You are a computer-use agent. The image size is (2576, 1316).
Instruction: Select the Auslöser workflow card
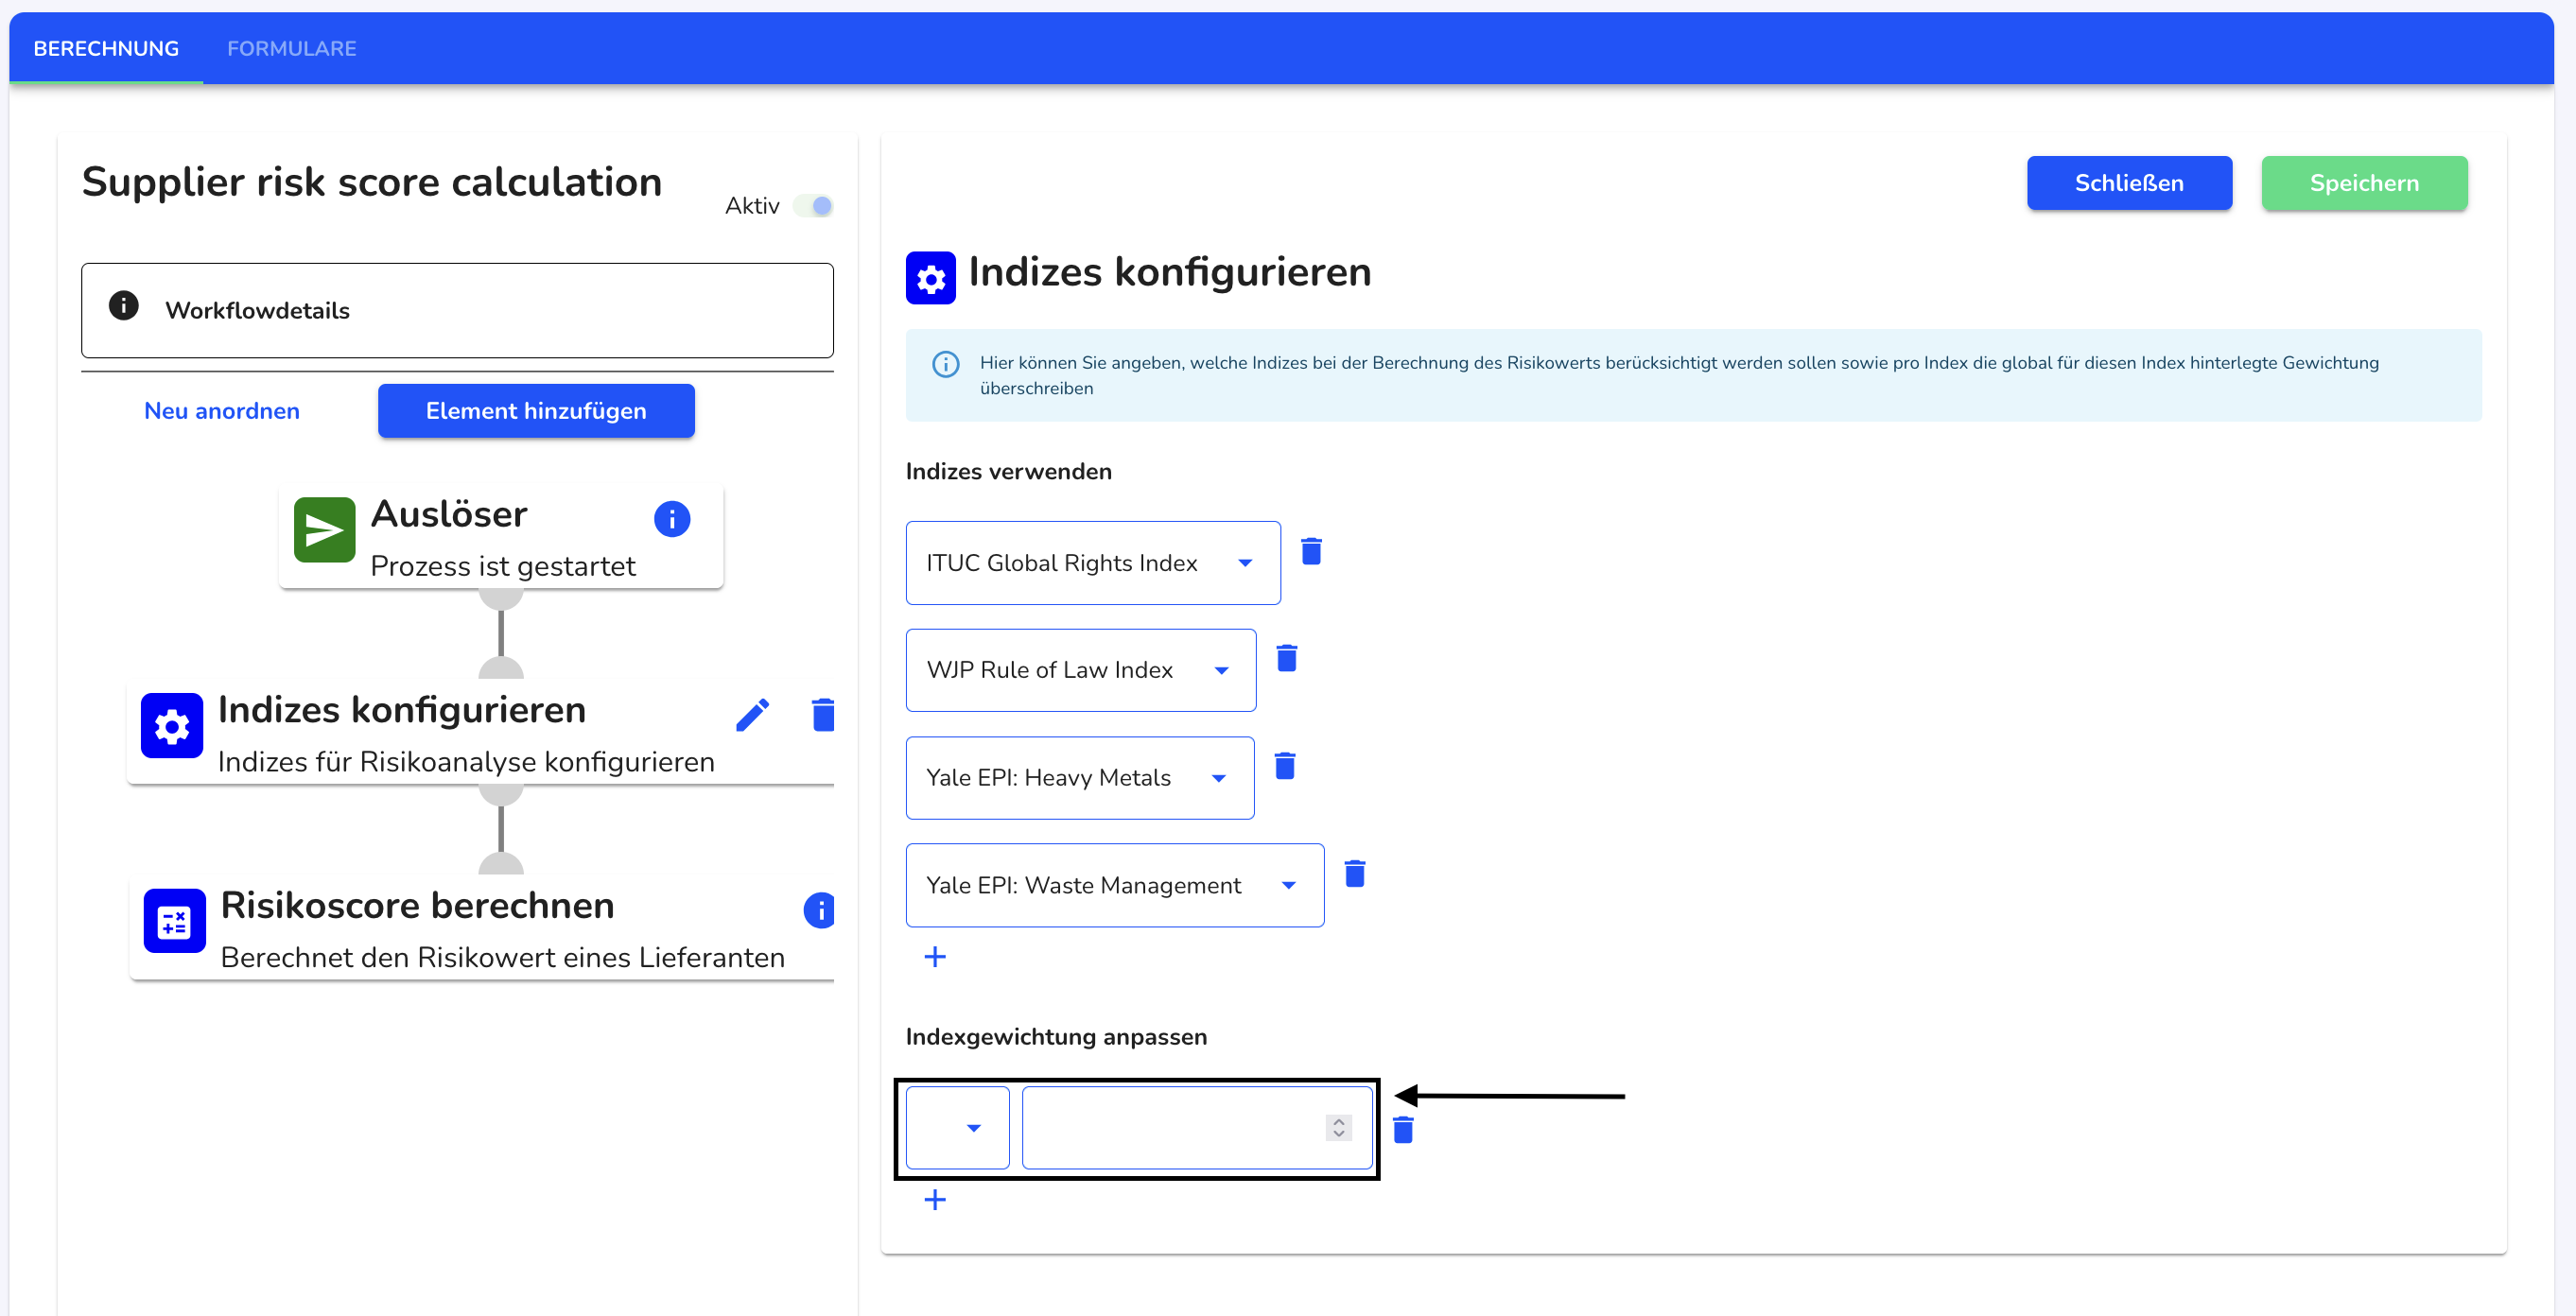(x=500, y=537)
